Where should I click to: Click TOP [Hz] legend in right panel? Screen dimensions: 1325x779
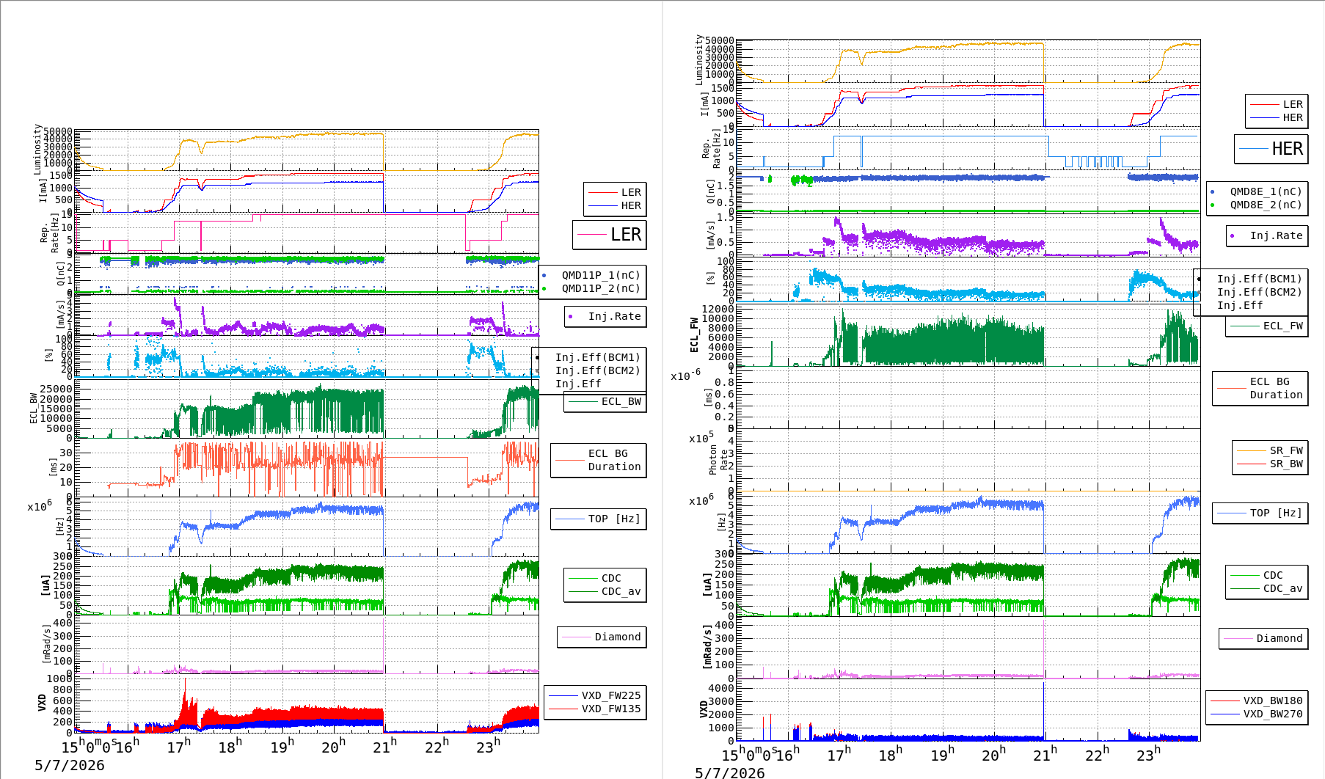click(1276, 513)
